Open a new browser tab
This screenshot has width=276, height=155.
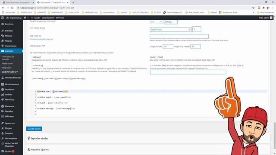(73, 3)
